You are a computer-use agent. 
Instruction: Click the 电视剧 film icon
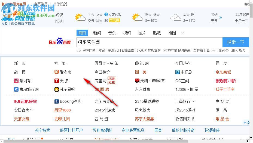point(178,72)
